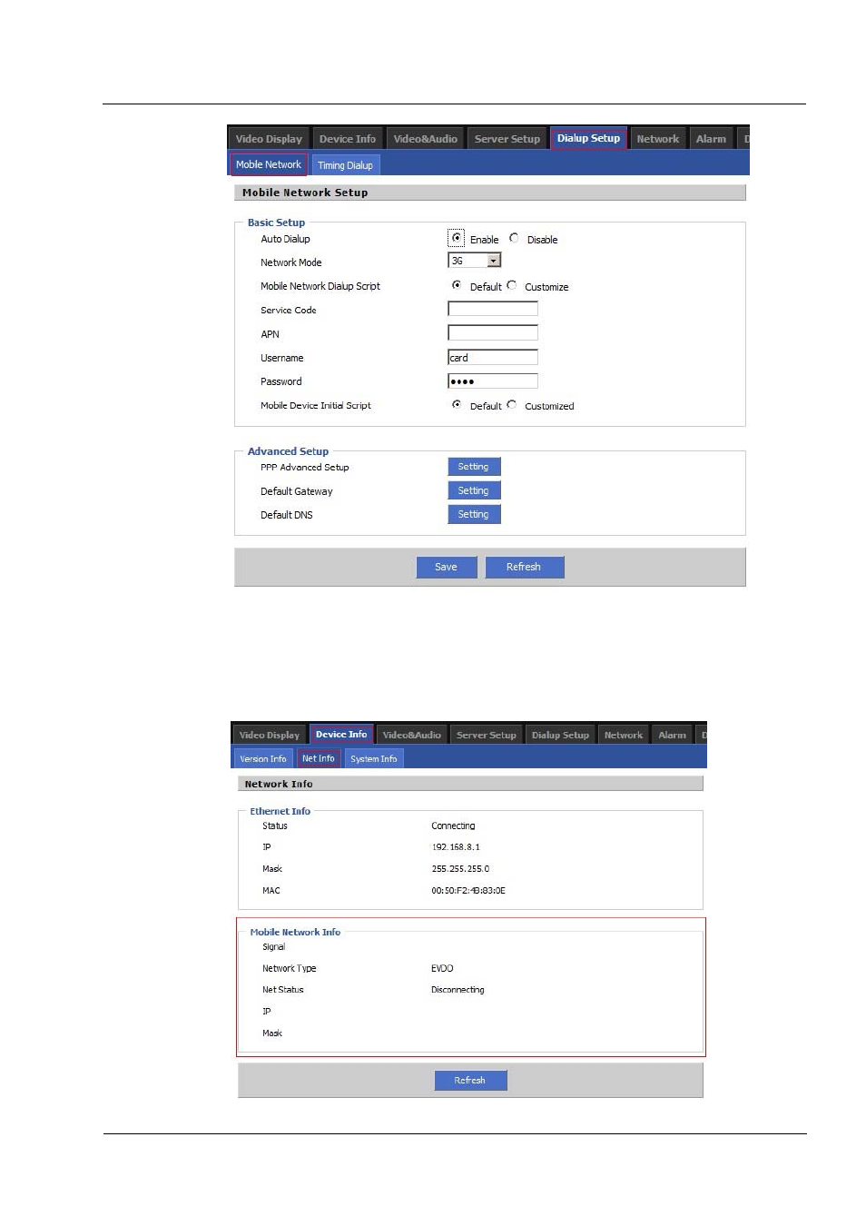Click the Ethernet IP value 192.168.8.1

(x=456, y=846)
